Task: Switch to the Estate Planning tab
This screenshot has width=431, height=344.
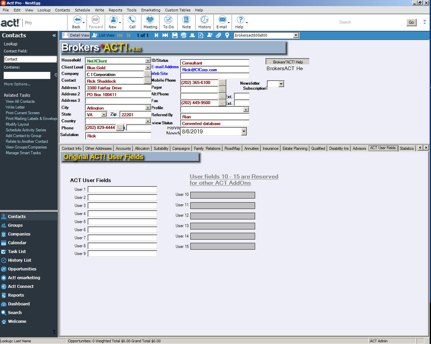Action: pos(295,148)
